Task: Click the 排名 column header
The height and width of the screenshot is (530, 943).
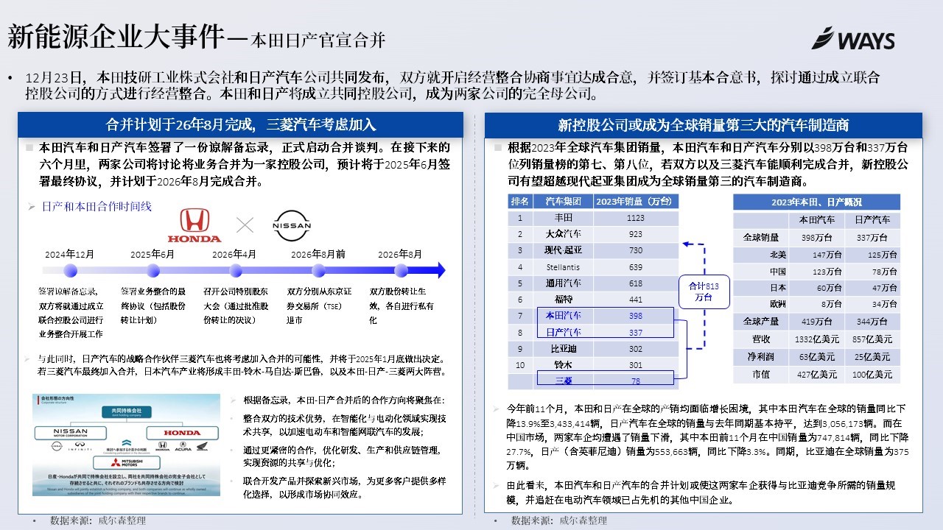Action: tap(520, 202)
